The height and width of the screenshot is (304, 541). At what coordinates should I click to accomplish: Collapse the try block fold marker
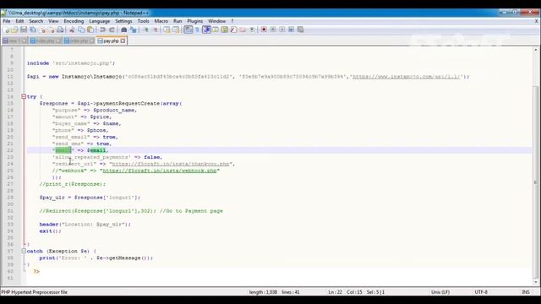pos(24,96)
